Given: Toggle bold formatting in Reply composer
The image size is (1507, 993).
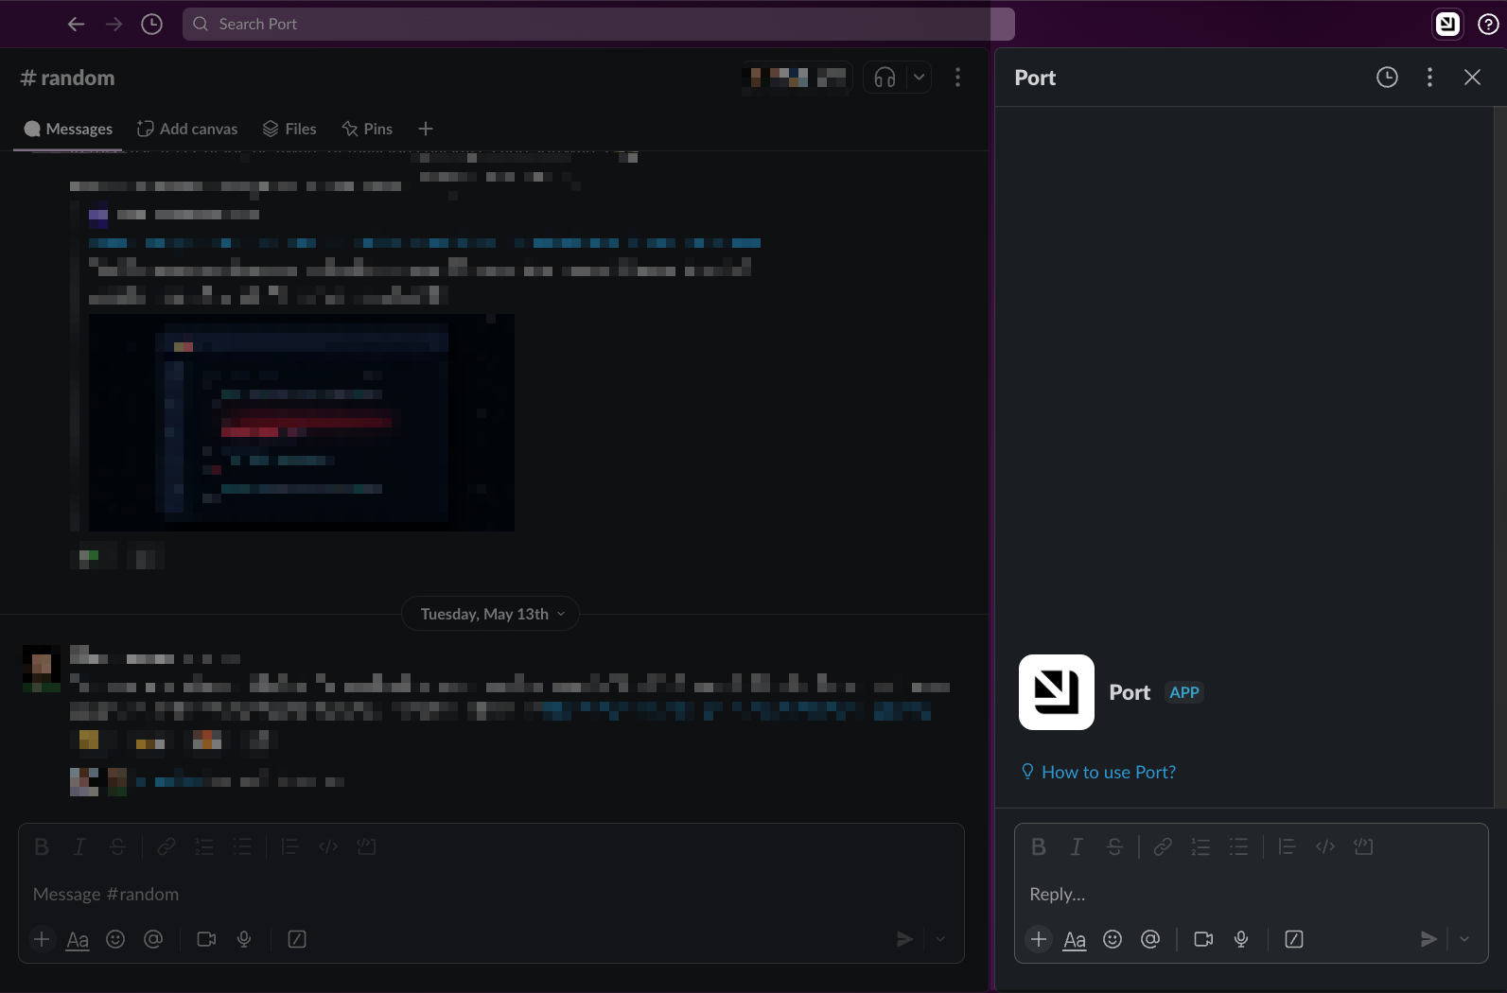Looking at the screenshot, I should (x=1039, y=846).
